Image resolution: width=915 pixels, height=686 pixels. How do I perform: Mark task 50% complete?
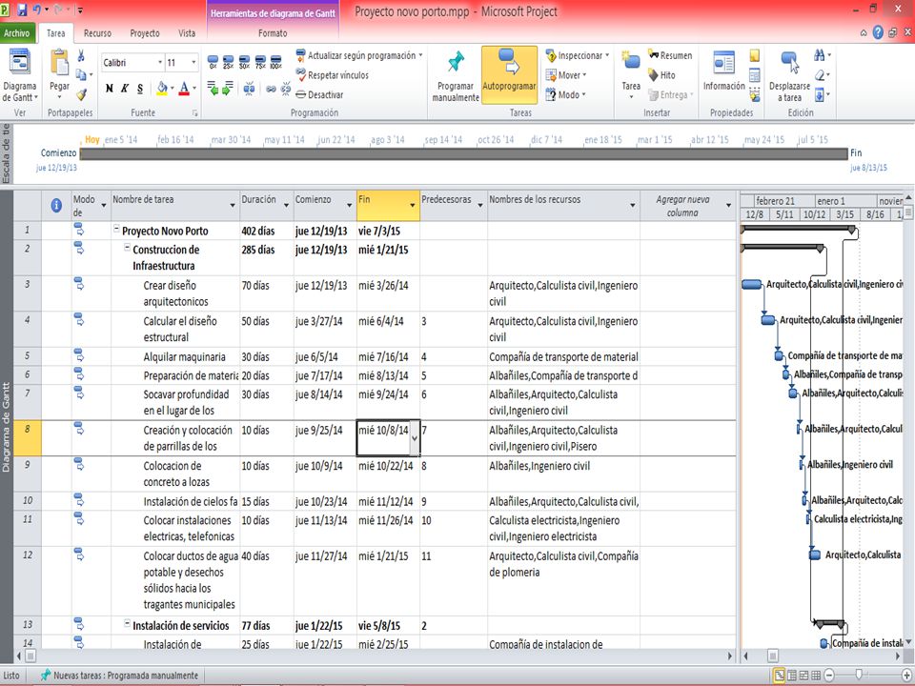click(244, 62)
